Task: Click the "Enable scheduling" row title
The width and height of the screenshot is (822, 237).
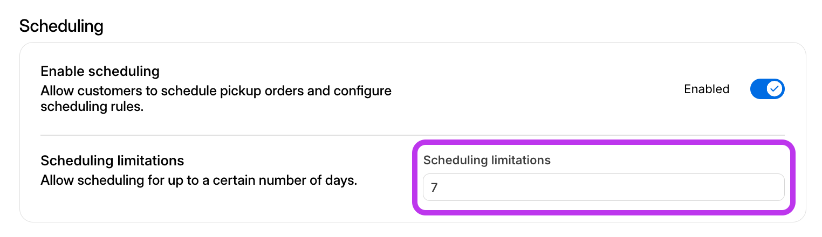Action: [100, 71]
